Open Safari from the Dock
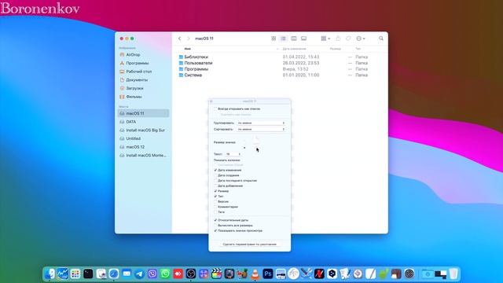 (x=114, y=274)
